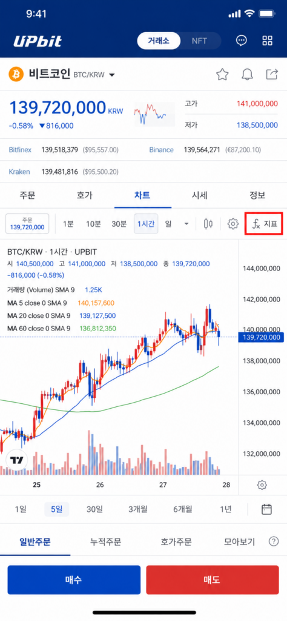287x621 pixels.
Task: Expand BTC/KRW market dropdown arrow
Action: [112, 75]
